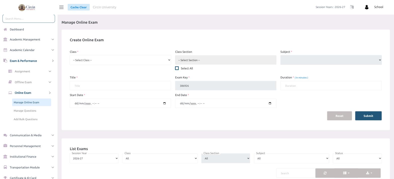This screenshot has height=179, width=394.
Task: Click the School user name link
Action: 379,7
